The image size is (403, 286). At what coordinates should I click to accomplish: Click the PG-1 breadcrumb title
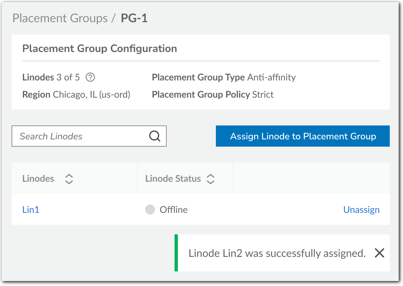[x=134, y=18]
